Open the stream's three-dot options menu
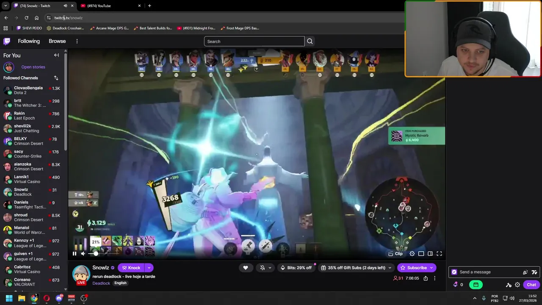The image size is (542, 305). click(434, 278)
